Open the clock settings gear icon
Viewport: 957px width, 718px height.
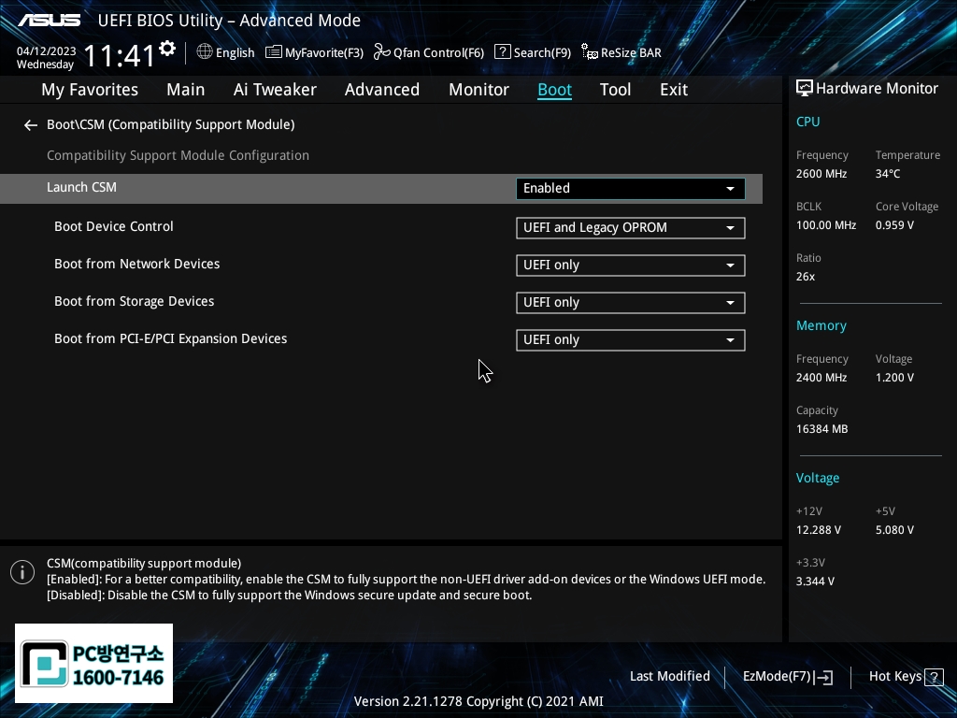click(x=167, y=49)
